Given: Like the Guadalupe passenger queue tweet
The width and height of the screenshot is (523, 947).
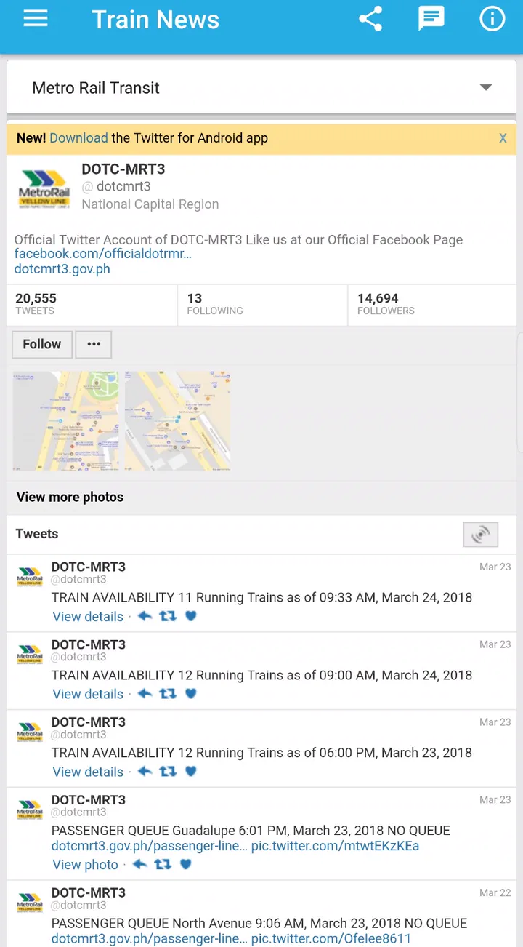Looking at the screenshot, I should tap(185, 865).
